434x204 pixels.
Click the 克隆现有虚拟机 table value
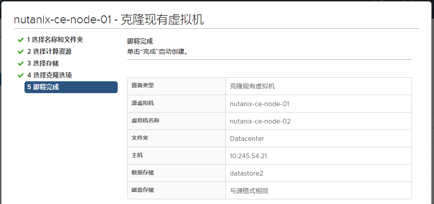pos(252,86)
